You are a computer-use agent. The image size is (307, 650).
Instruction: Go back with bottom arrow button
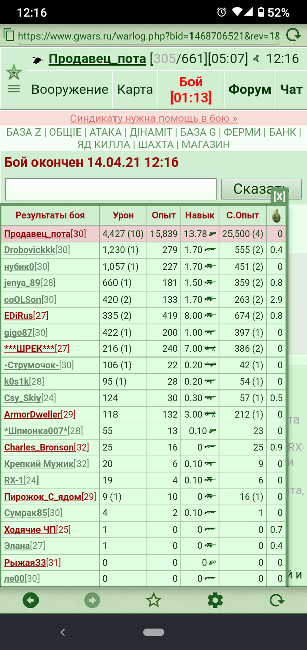pos(31,600)
